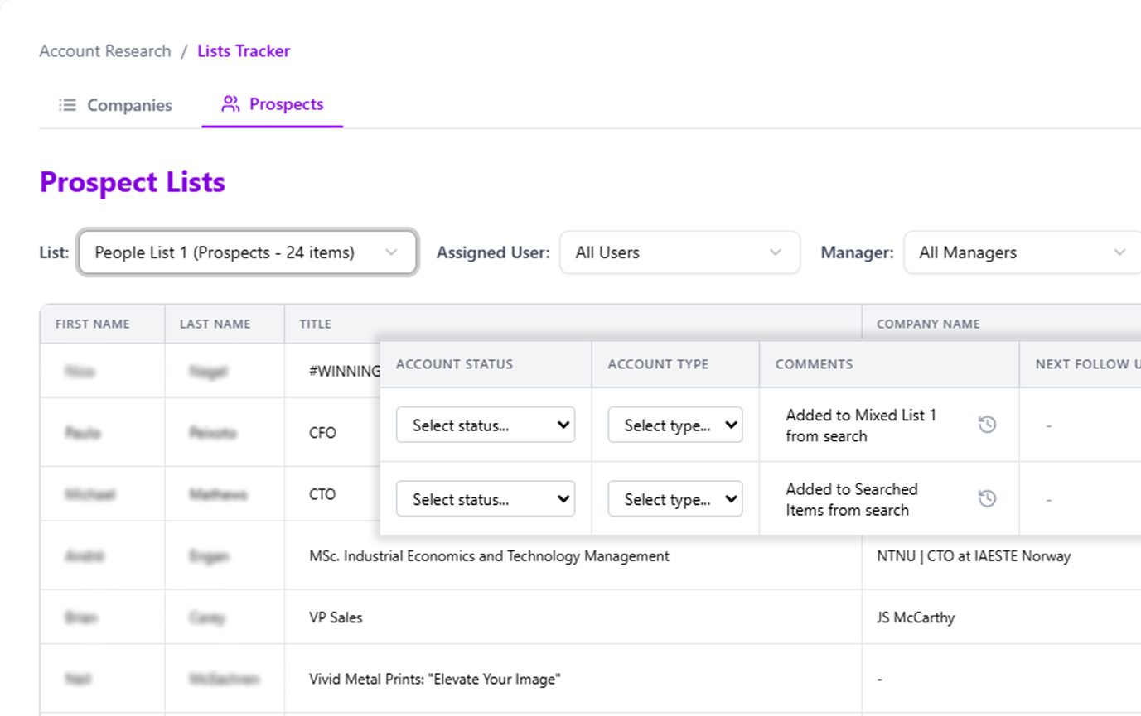This screenshot has width=1141, height=716.
Task: Click the Companies list icon
Action: click(x=67, y=104)
